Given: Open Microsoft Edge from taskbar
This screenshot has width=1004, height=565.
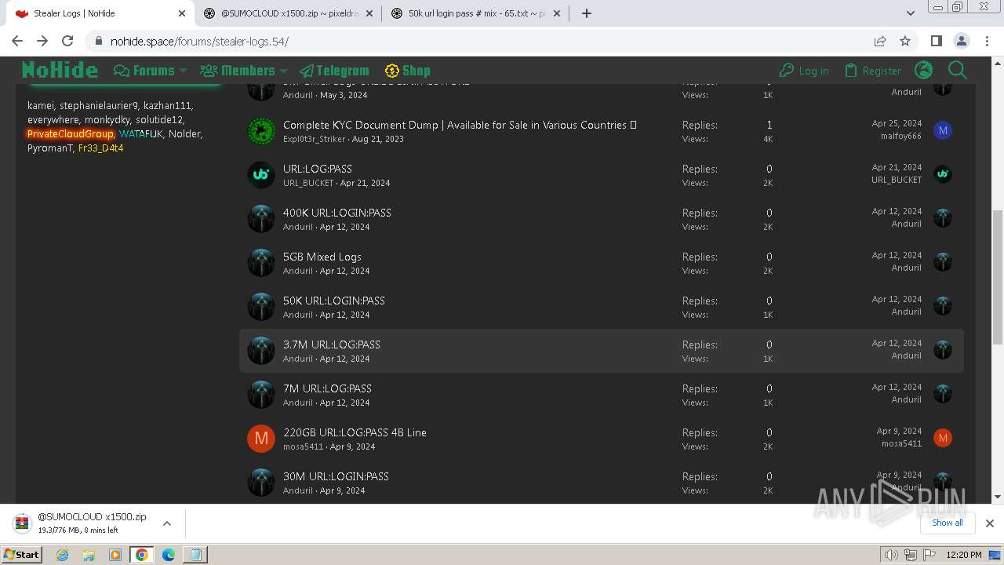Looking at the screenshot, I should coord(168,555).
